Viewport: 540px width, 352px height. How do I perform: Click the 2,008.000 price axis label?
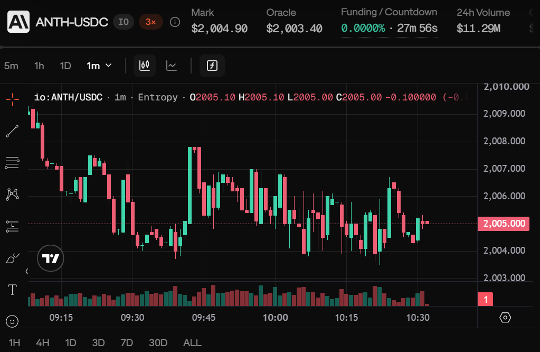(x=504, y=141)
